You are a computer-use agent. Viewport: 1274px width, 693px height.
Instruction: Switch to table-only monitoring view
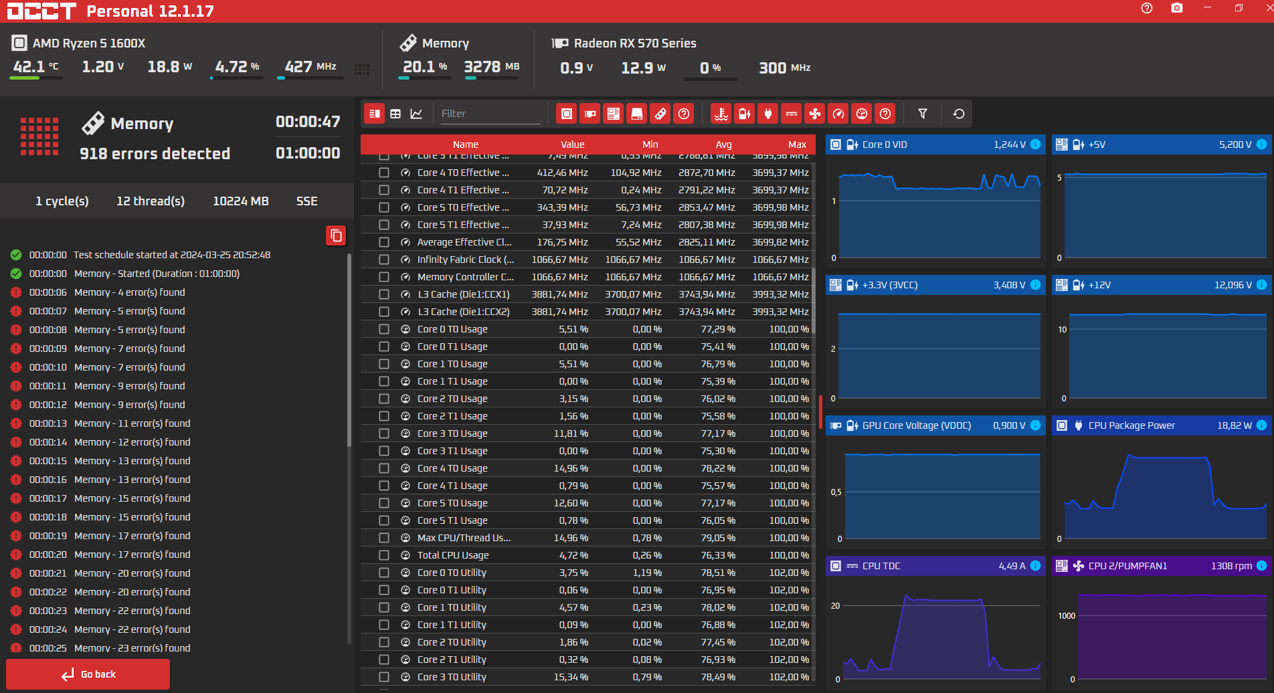(395, 114)
